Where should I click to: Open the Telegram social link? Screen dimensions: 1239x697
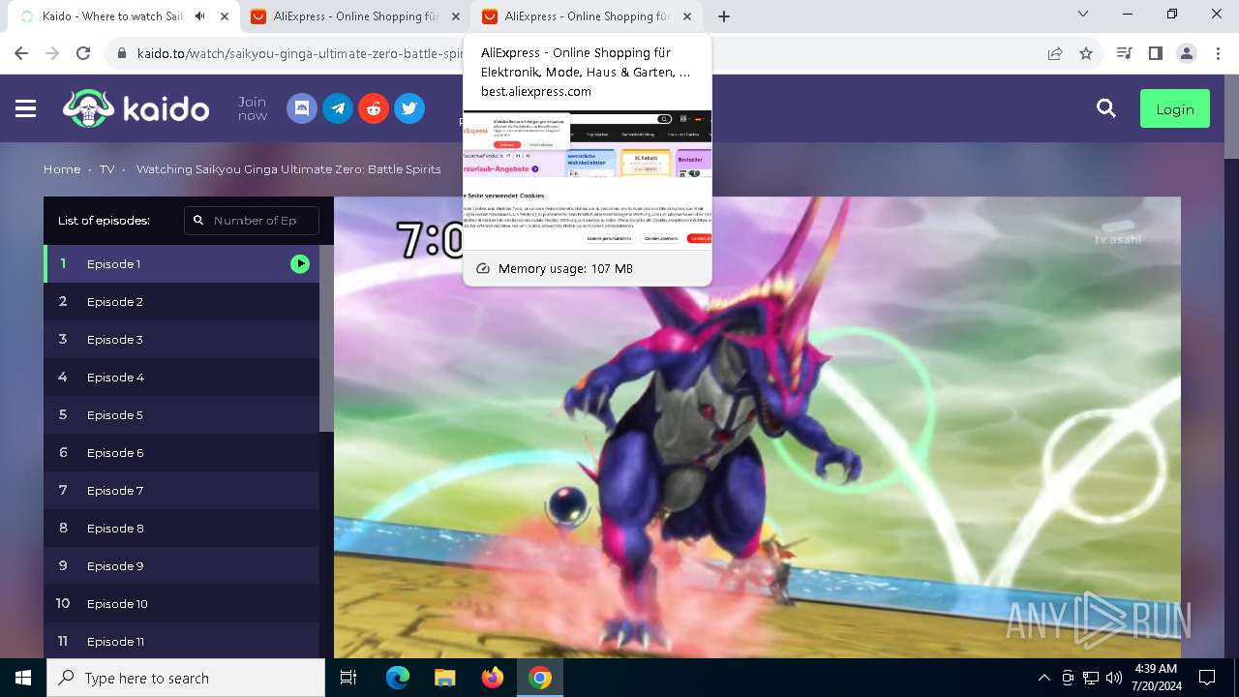coord(338,108)
